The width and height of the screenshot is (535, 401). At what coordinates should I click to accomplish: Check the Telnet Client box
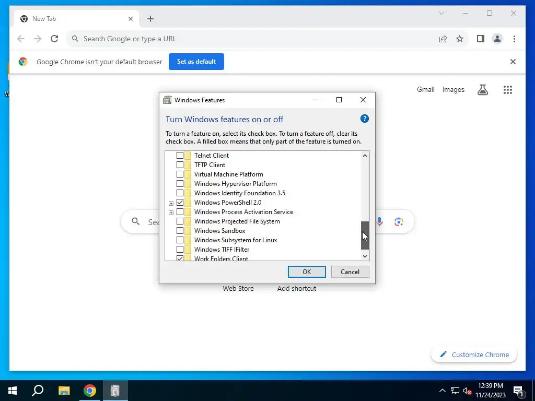(x=180, y=156)
